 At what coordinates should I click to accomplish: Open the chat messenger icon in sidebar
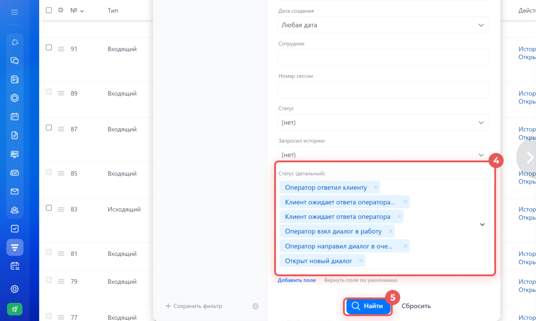(15, 61)
